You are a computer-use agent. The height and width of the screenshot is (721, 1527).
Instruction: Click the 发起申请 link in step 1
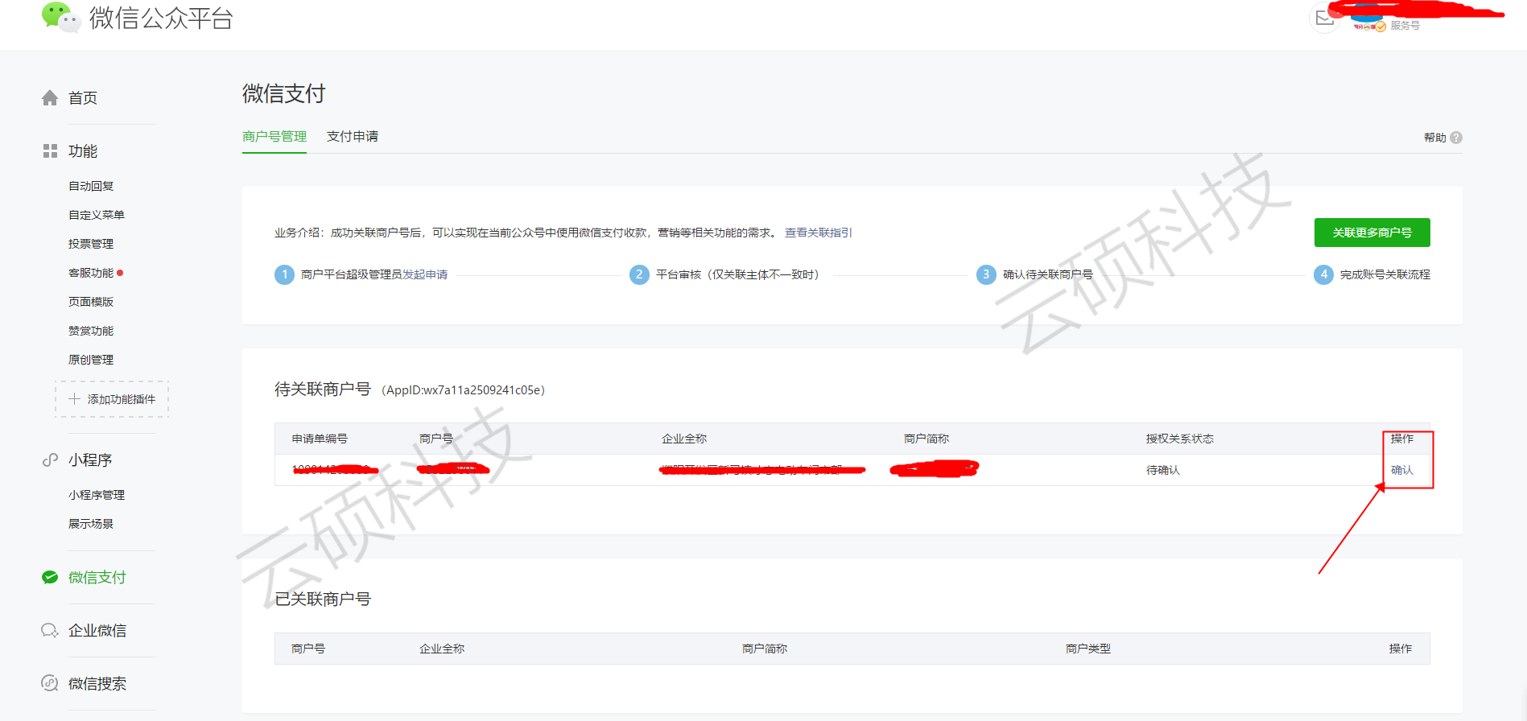click(425, 274)
